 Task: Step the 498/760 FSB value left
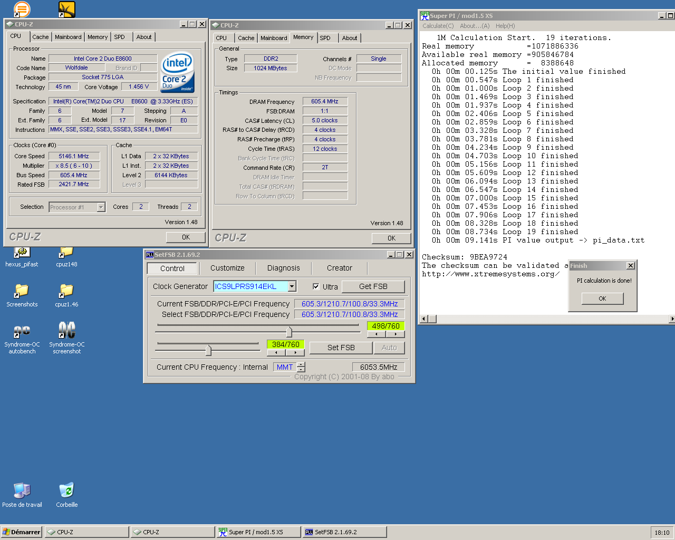click(377, 334)
